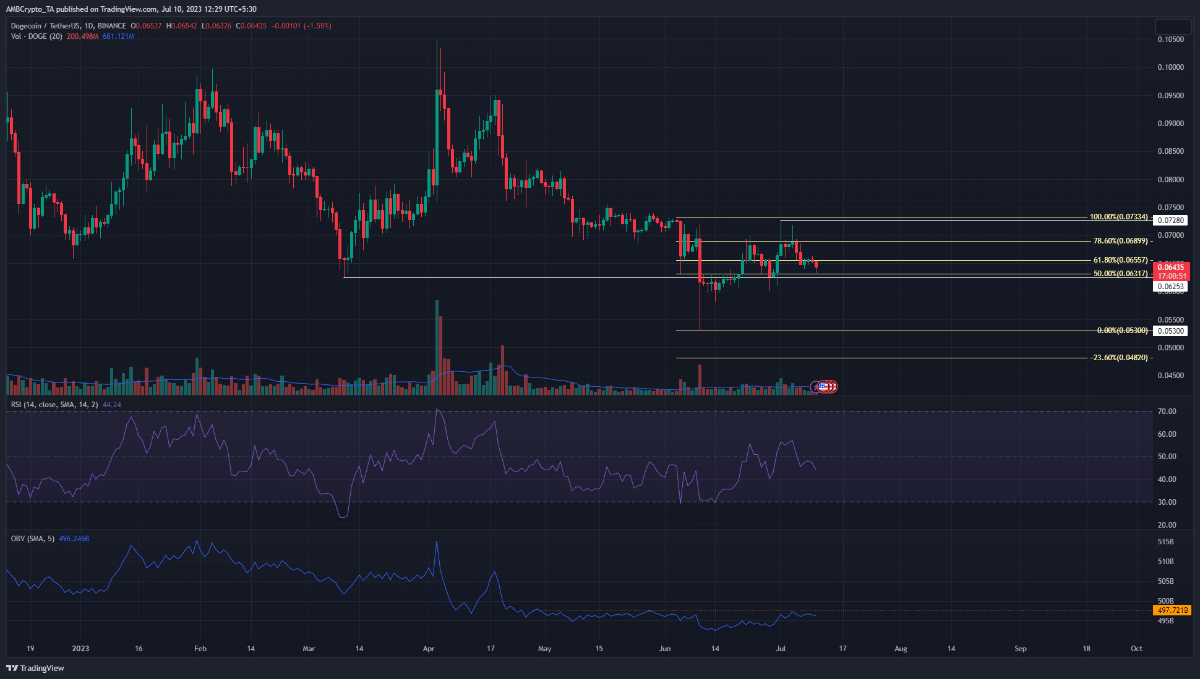The height and width of the screenshot is (679, 1200).
Task: Click the 61.80%(0.06557) Fibonacci label
Action: (x=1120, y=260)
